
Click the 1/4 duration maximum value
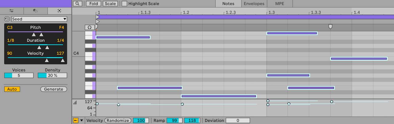coord(61,40)
